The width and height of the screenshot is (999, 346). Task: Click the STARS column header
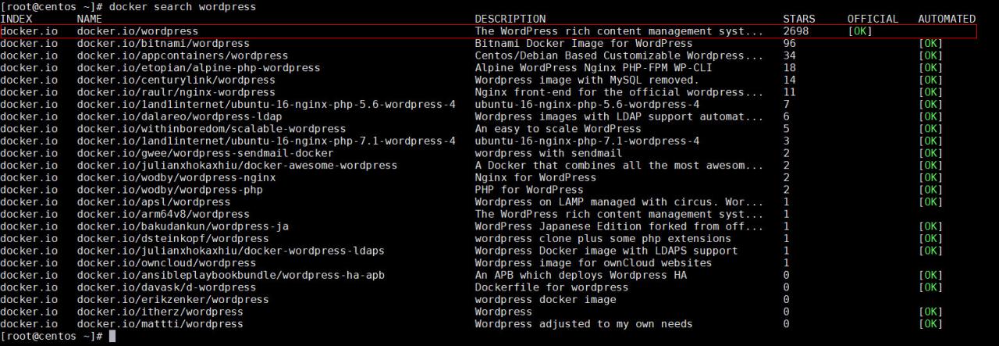[x=798, y=19]
